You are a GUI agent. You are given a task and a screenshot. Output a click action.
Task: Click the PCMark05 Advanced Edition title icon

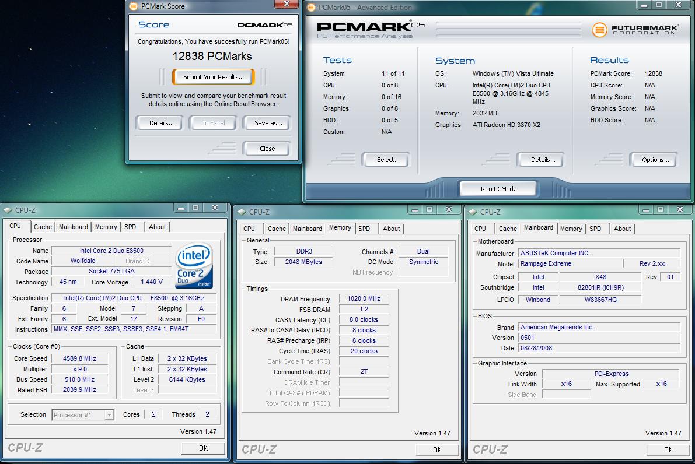(x=310, y=7)
